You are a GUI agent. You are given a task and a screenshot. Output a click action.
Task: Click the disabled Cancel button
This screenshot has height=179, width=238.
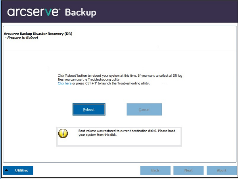[x=144, y=109]
